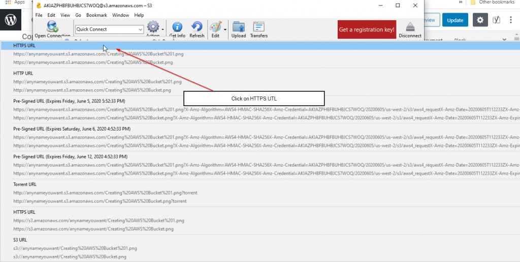Open the Transfers window icon

[x=258, y=27]
